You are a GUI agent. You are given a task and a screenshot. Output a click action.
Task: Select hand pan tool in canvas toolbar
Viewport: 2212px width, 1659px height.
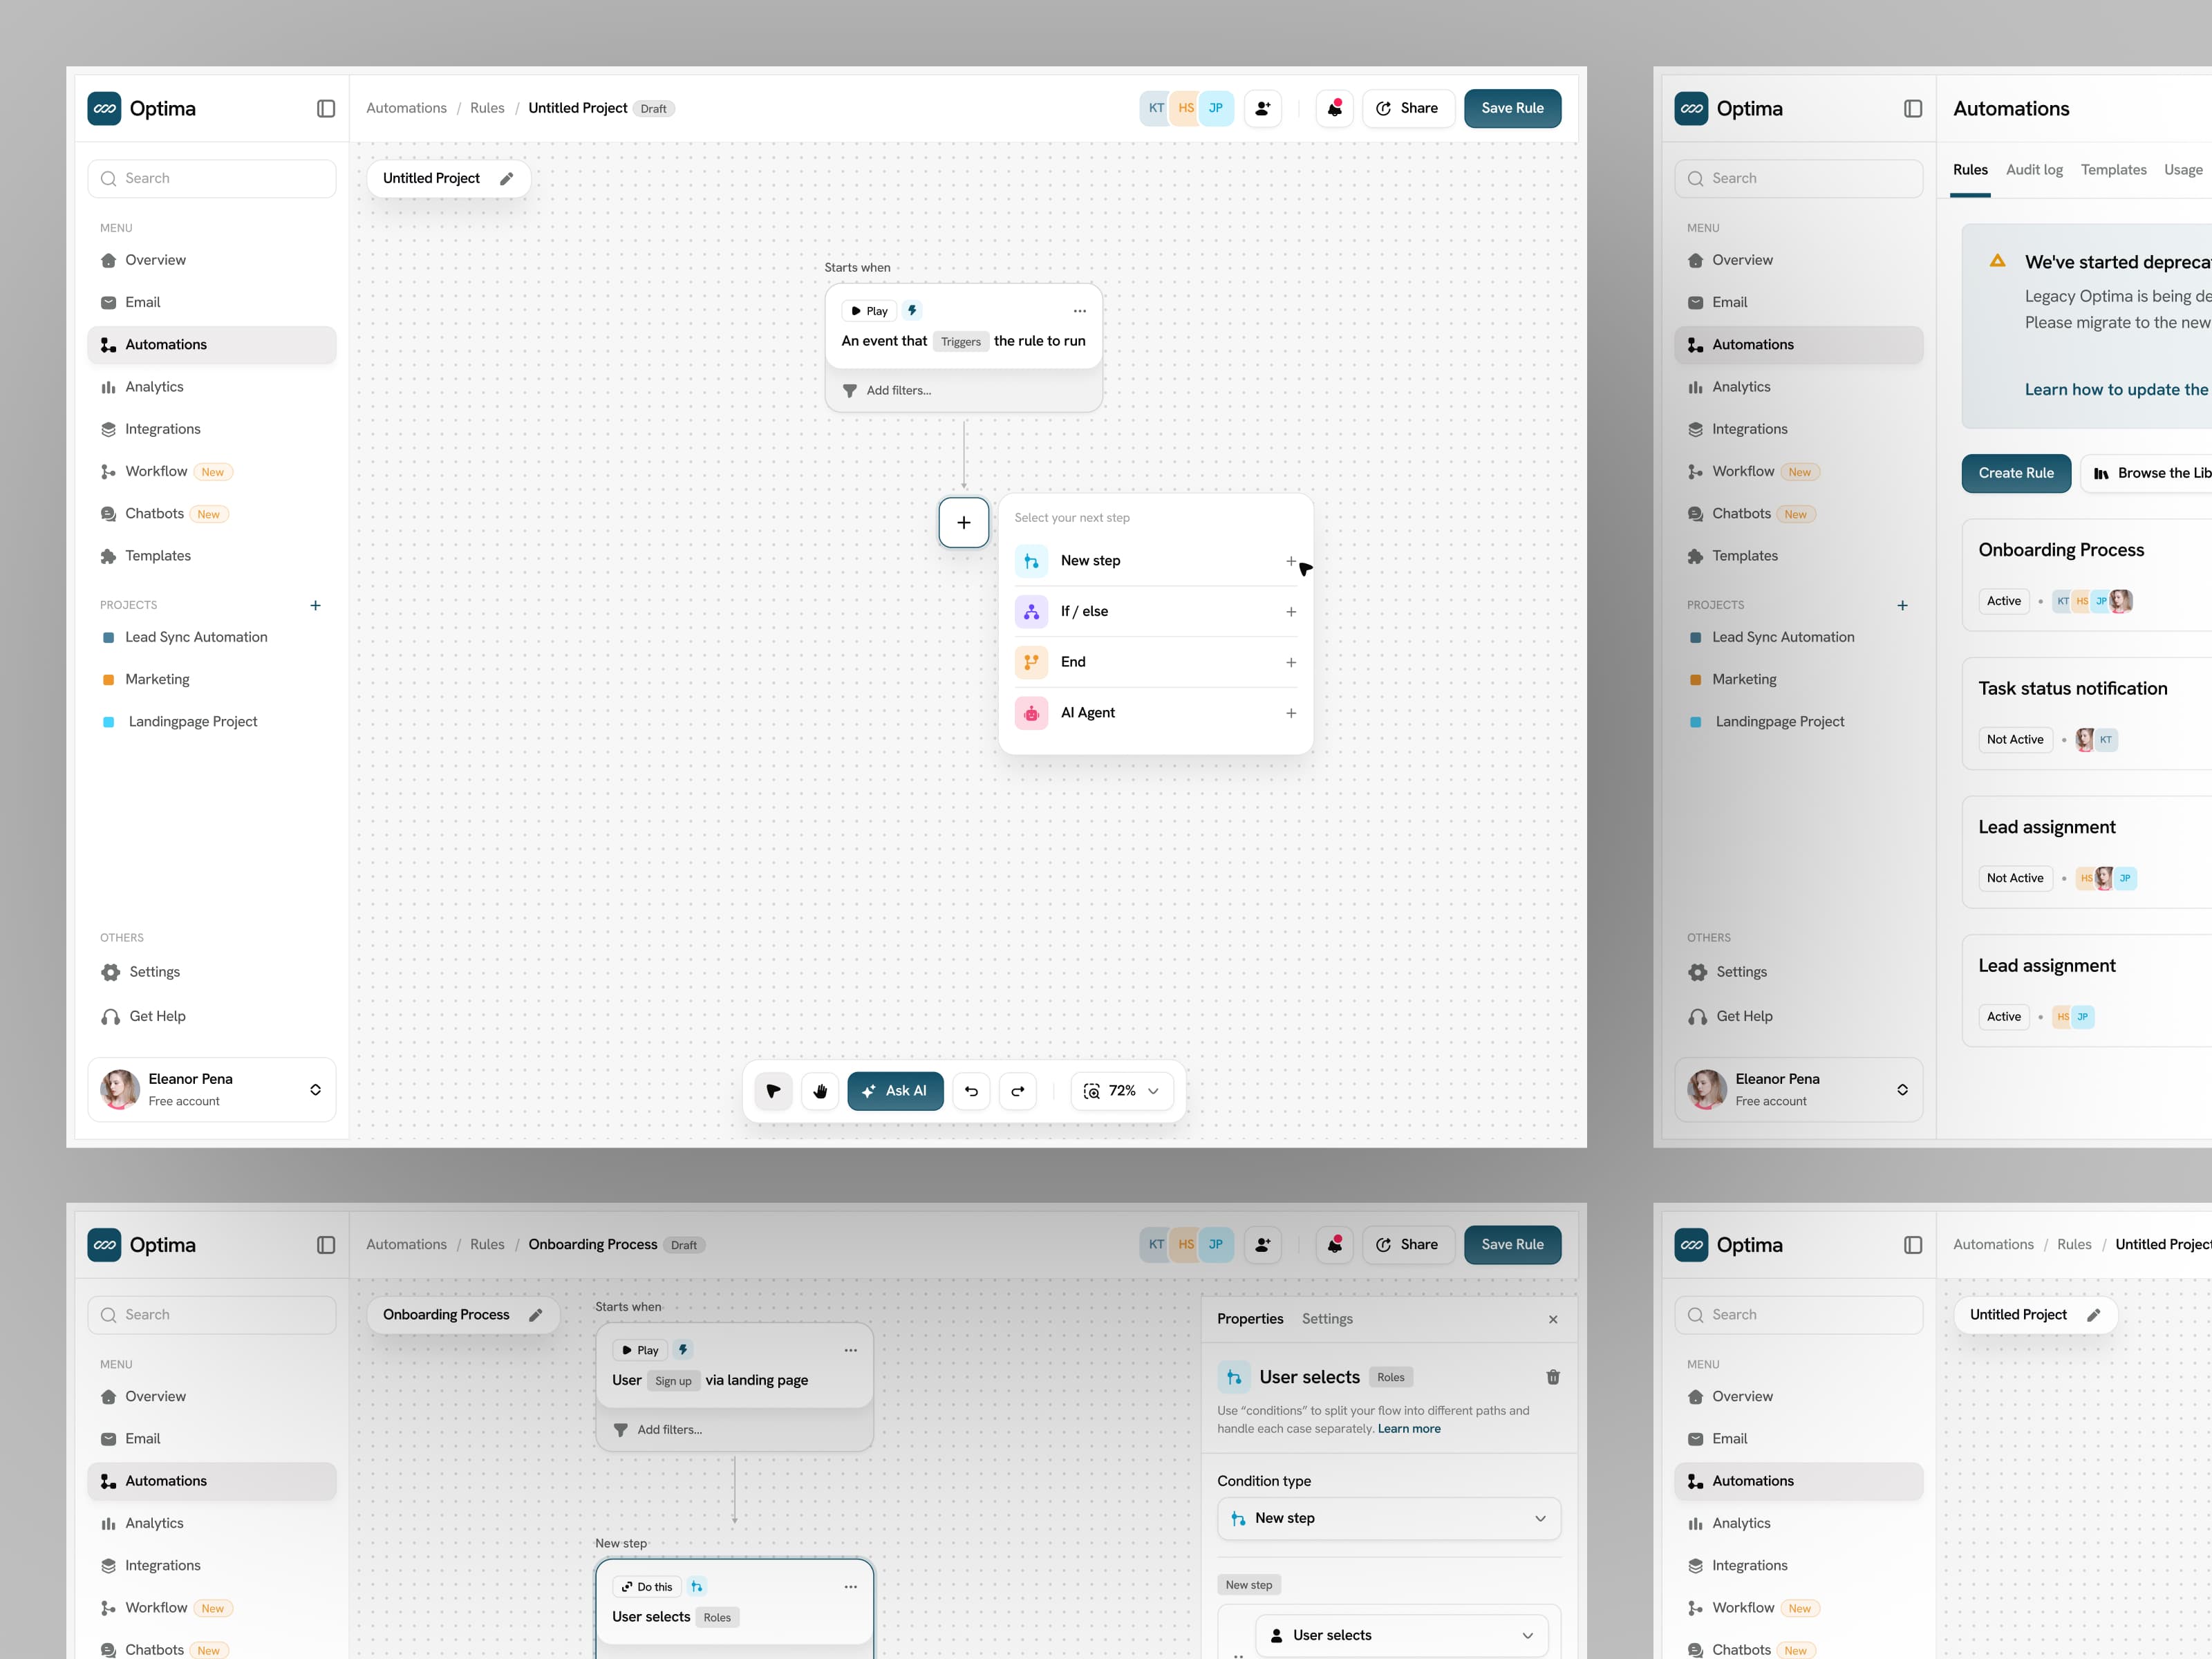pos(821,1091)
